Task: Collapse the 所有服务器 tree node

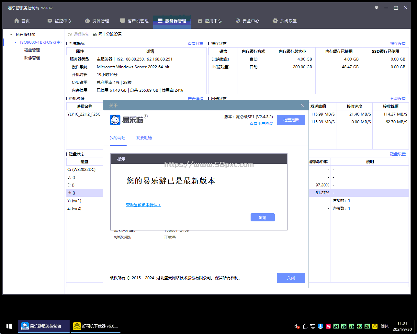Action: [x=11, y=34]
